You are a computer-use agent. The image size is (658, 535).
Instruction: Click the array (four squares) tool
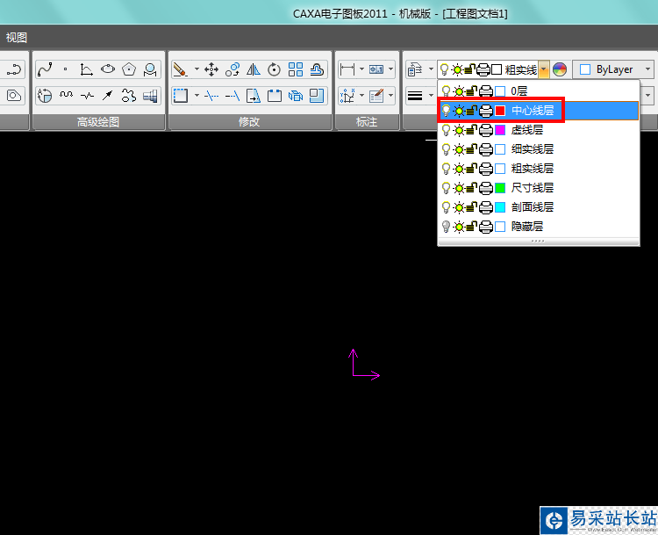pyautogui.click(x=296, y=69)
